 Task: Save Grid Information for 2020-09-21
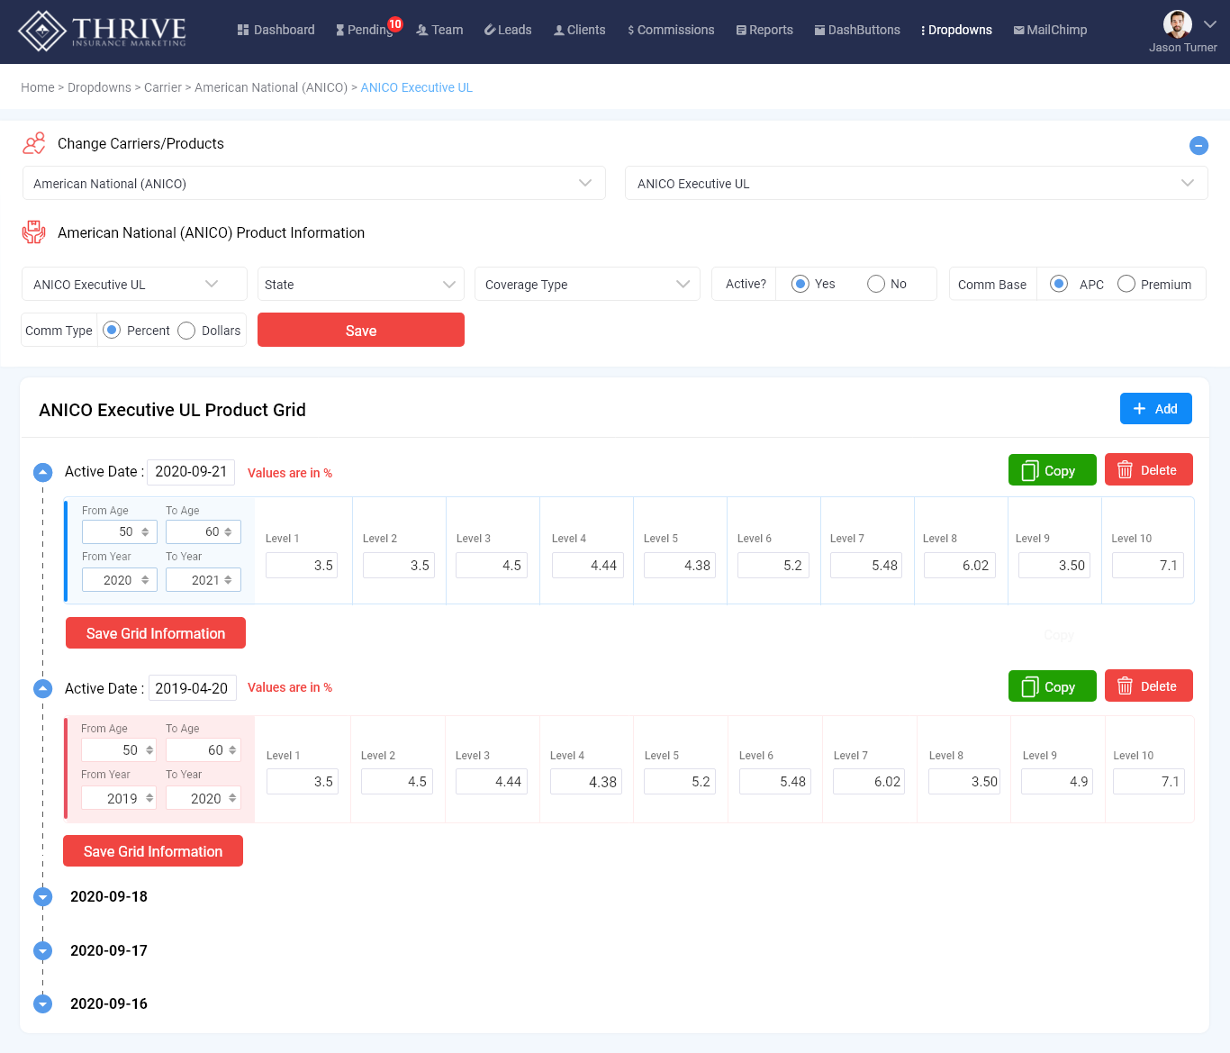click(x=156, y=632)
